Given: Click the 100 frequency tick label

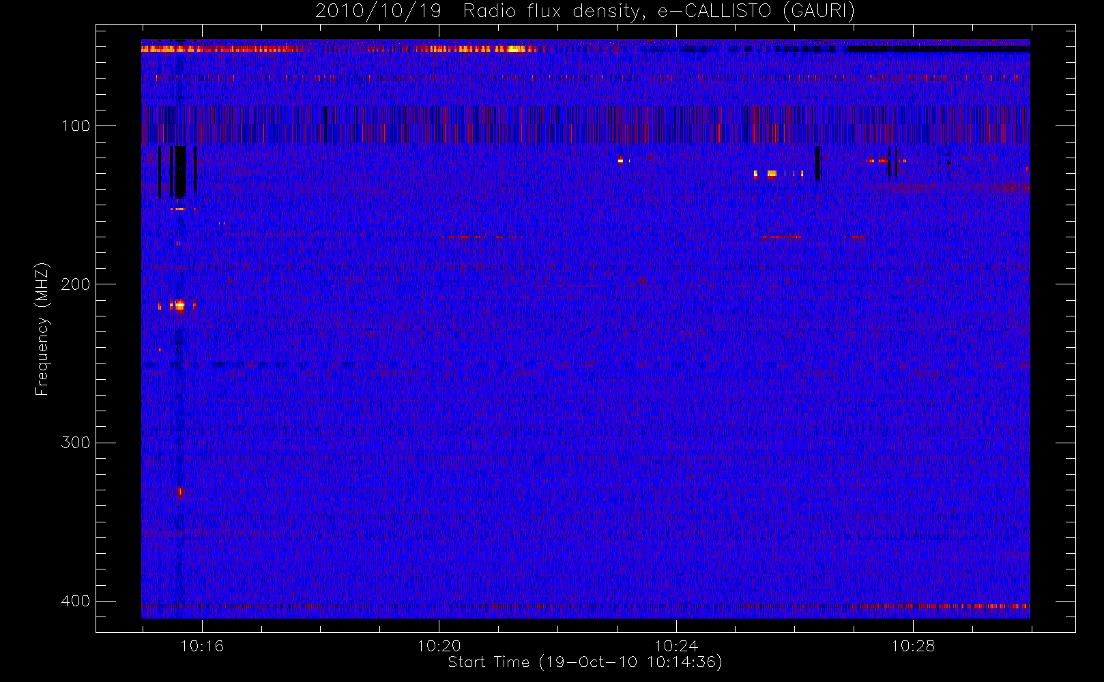Looking at the screenshot, I should (x=76, y=126).
